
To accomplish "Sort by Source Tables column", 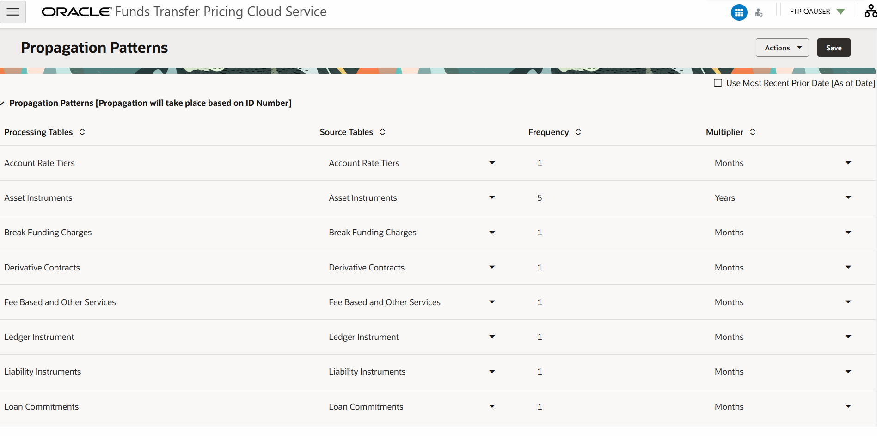I will click(382, 132).
